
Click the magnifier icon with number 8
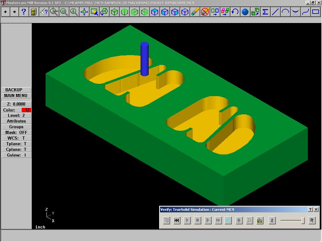74,12
